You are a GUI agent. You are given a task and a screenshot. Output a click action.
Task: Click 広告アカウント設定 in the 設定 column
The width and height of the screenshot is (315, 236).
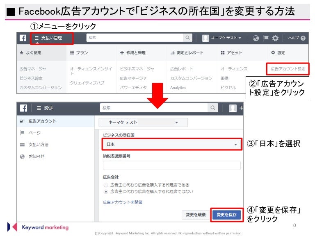pyautogui.click(x=288, y=68)
